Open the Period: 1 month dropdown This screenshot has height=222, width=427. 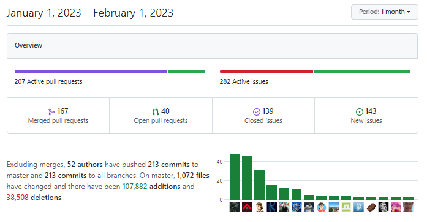click(384, 12)
